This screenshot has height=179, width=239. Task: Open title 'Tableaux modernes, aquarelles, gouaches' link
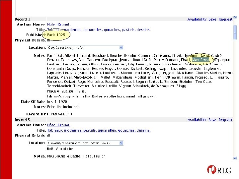click(99, 30)
